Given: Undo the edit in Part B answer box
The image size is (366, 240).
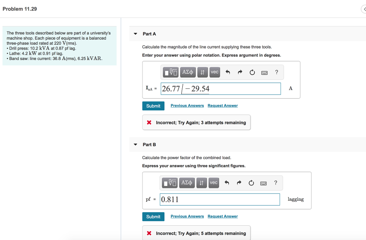Looking at the screenshot, I should [227, 183].
